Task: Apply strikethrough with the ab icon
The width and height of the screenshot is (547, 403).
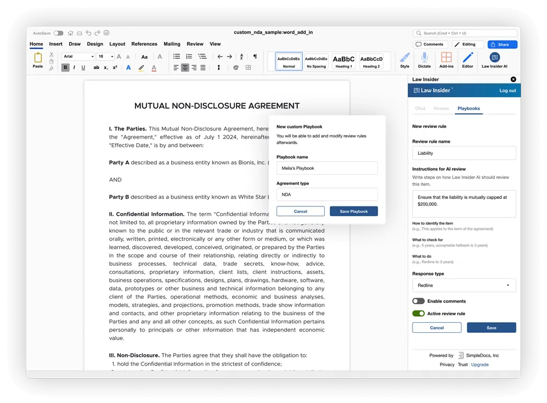Action: click(x=96, y=68)
